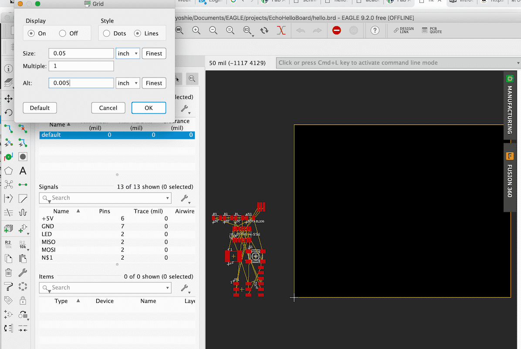Image resolution: width=521 pixels, height=349 pixels.
Task: Select the Lock tool
Action: [x=23, y=301]
